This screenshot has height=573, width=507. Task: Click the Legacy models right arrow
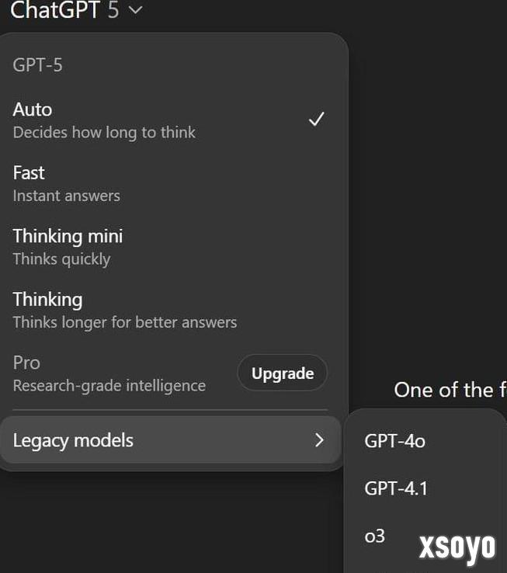(318, 440)
